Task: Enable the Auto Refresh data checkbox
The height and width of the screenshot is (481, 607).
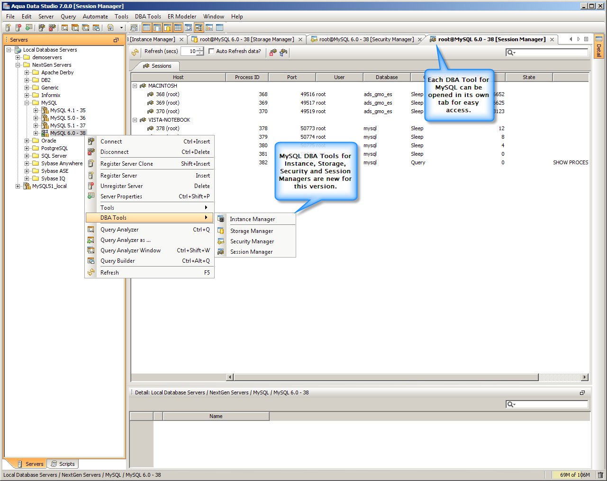Action: tap(211, 51)
